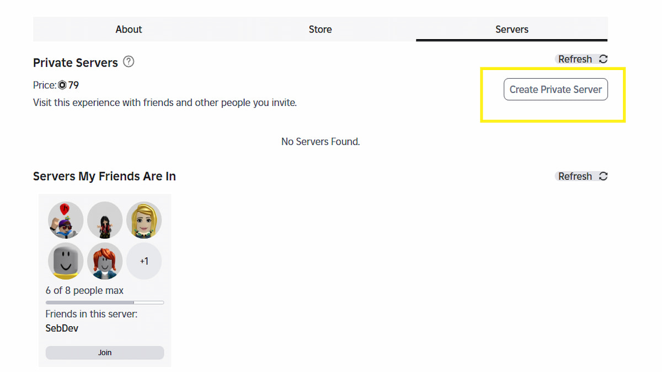Select the Servers tab
Screen dimensions: 662x372
pyautogui.click(x=512, y=29)
